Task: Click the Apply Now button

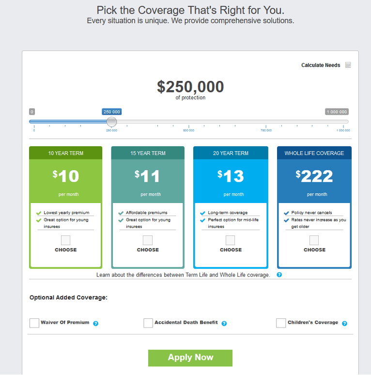Action: click(190, 358)
